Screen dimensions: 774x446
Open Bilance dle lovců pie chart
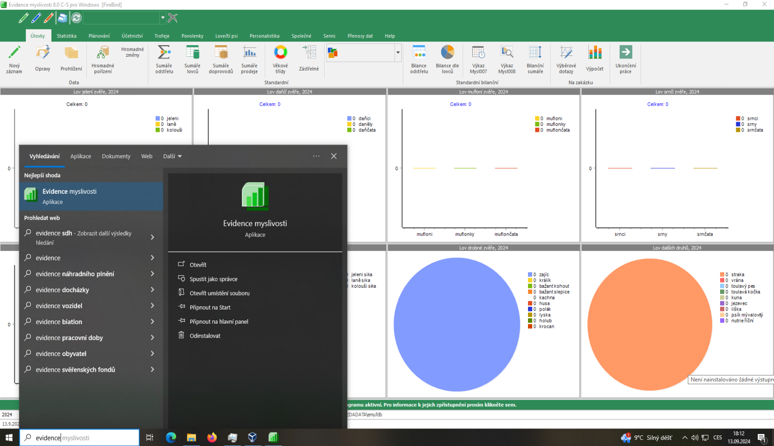click(x=447, y=59)
